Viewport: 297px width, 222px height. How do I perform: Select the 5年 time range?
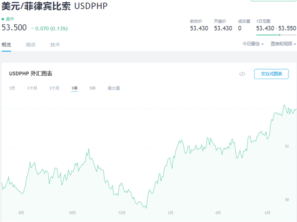[93, 88]
